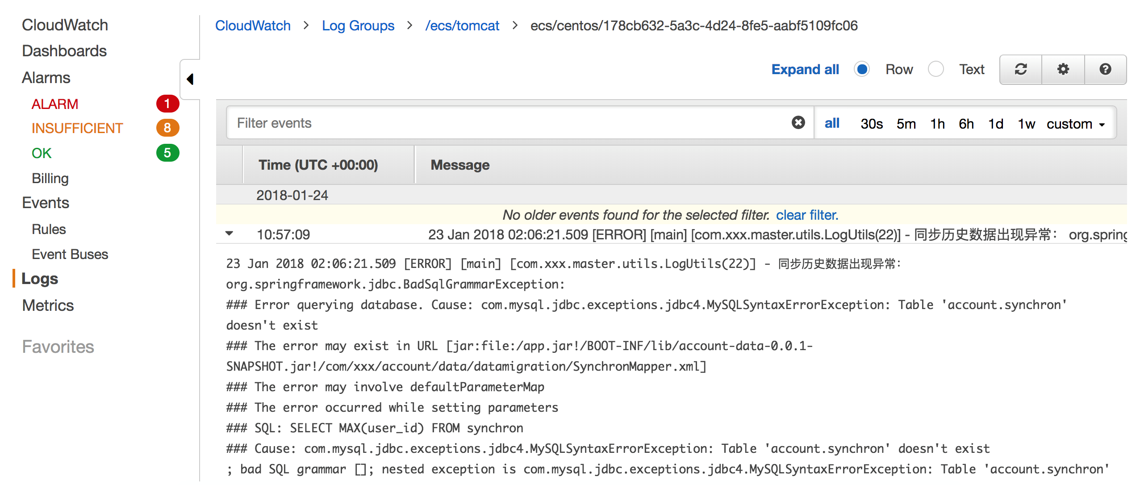Screen dimensions: 1136x485
Task: Click Expand all log events
Action: (805, 69)
